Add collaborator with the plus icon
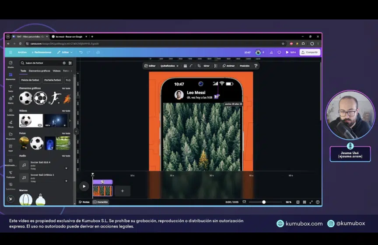Image resolution: width=378 pixels, height=245 pixels. [x=263, y=52]
